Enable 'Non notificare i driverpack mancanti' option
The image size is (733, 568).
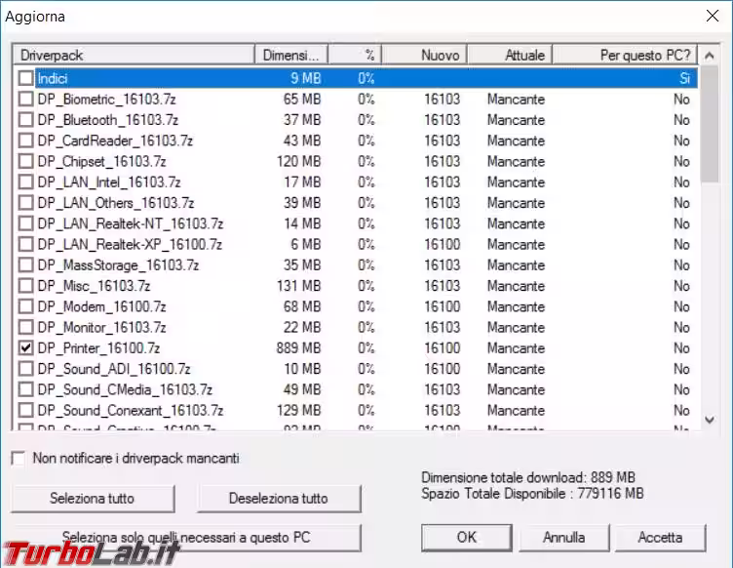(19, 459)
